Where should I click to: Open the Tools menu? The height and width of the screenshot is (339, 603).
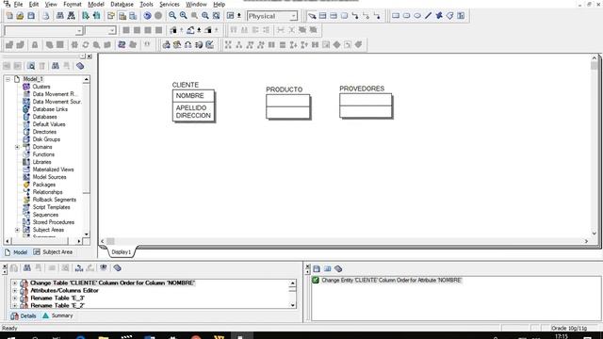click(146, 4)
